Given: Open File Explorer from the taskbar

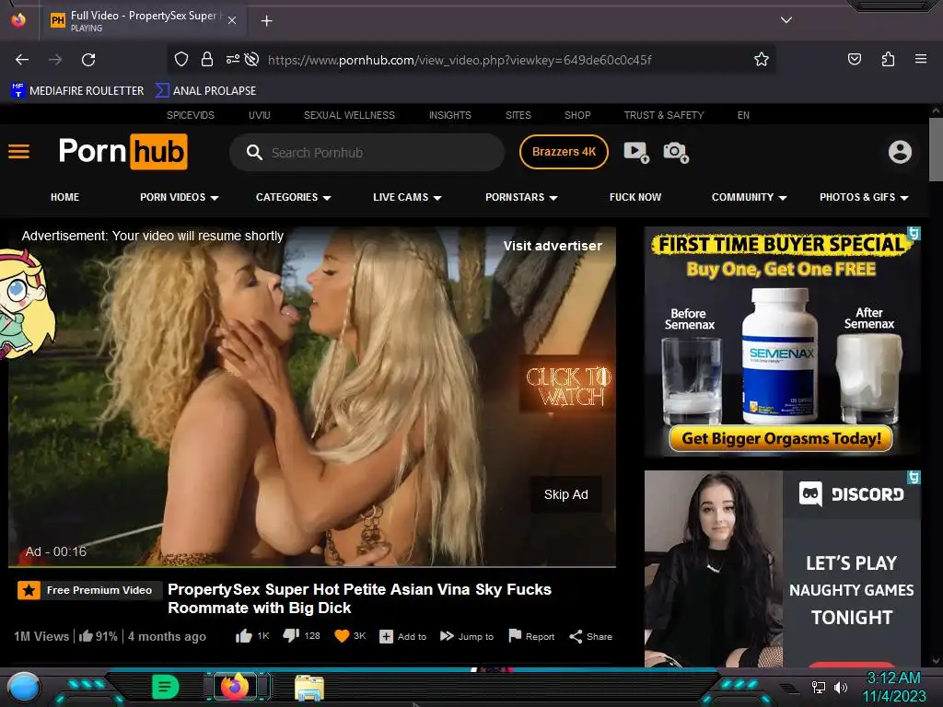Looking at the screenshot, I should (x=309, y=687).
